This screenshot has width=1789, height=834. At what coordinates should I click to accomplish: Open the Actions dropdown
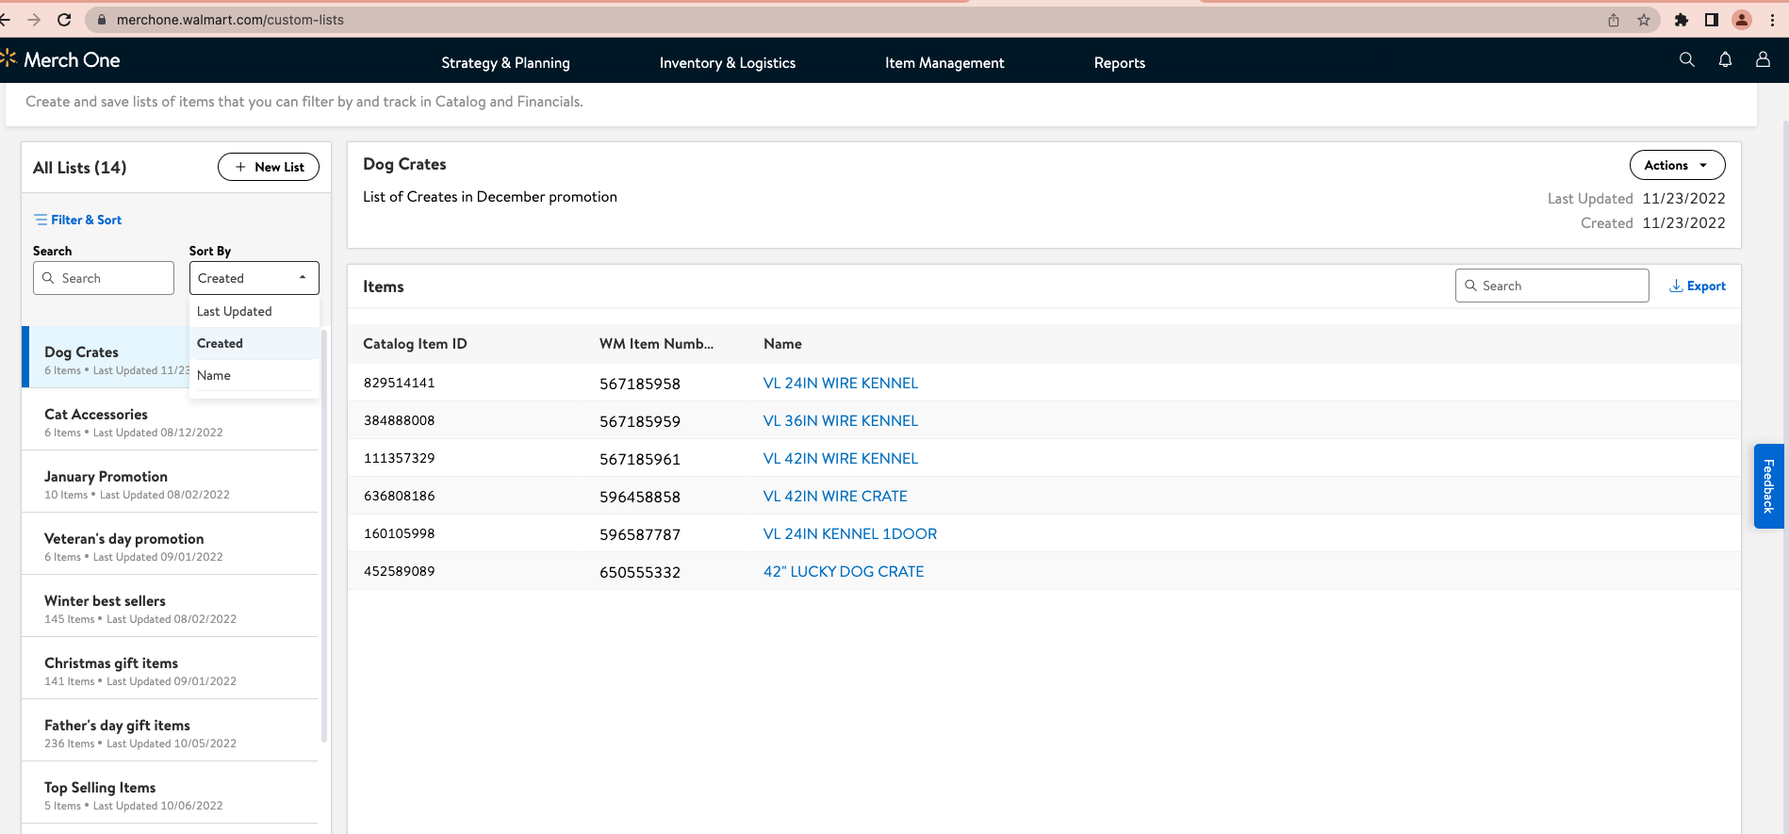pos(1677,165)
